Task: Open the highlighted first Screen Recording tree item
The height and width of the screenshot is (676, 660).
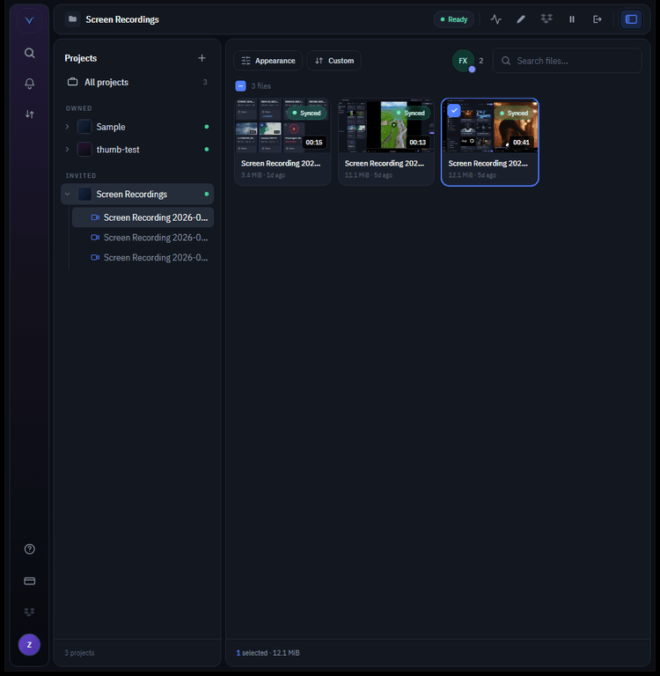Action: click(143, 217)
